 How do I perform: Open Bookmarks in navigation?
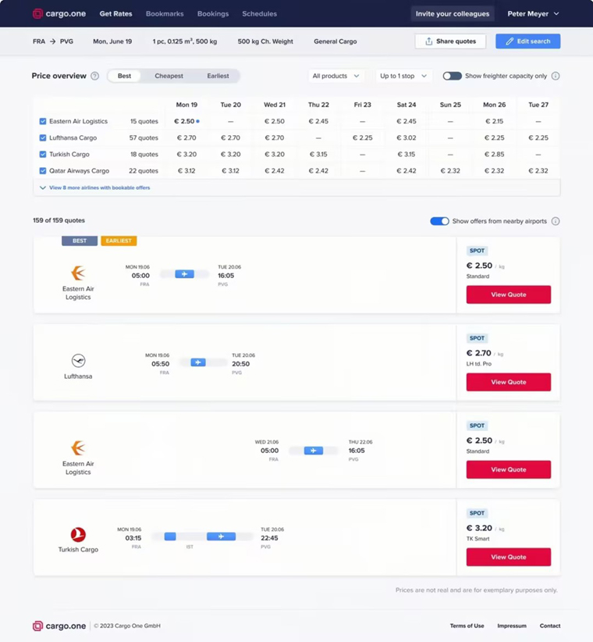click(x=165, y=13)
